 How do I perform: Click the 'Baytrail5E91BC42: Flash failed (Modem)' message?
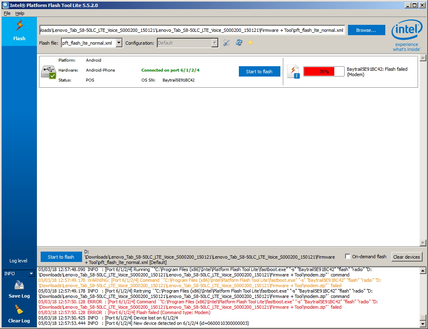point(377,72)
